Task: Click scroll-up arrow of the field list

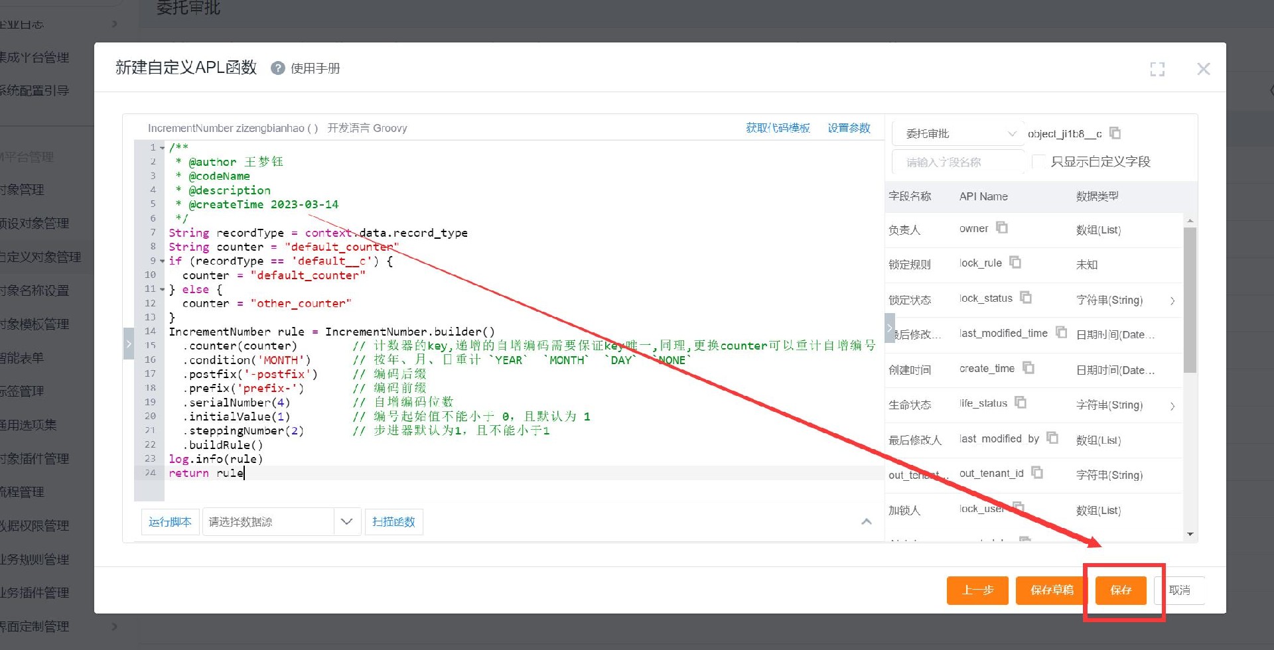Action: tap(1190, 220)
